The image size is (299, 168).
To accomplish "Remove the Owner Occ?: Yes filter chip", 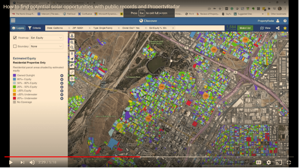I will [x=146, y=28].
